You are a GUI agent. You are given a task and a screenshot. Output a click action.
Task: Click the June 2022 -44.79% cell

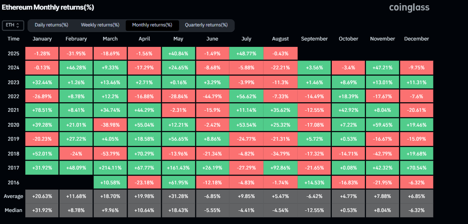click(x=212, y=96)
